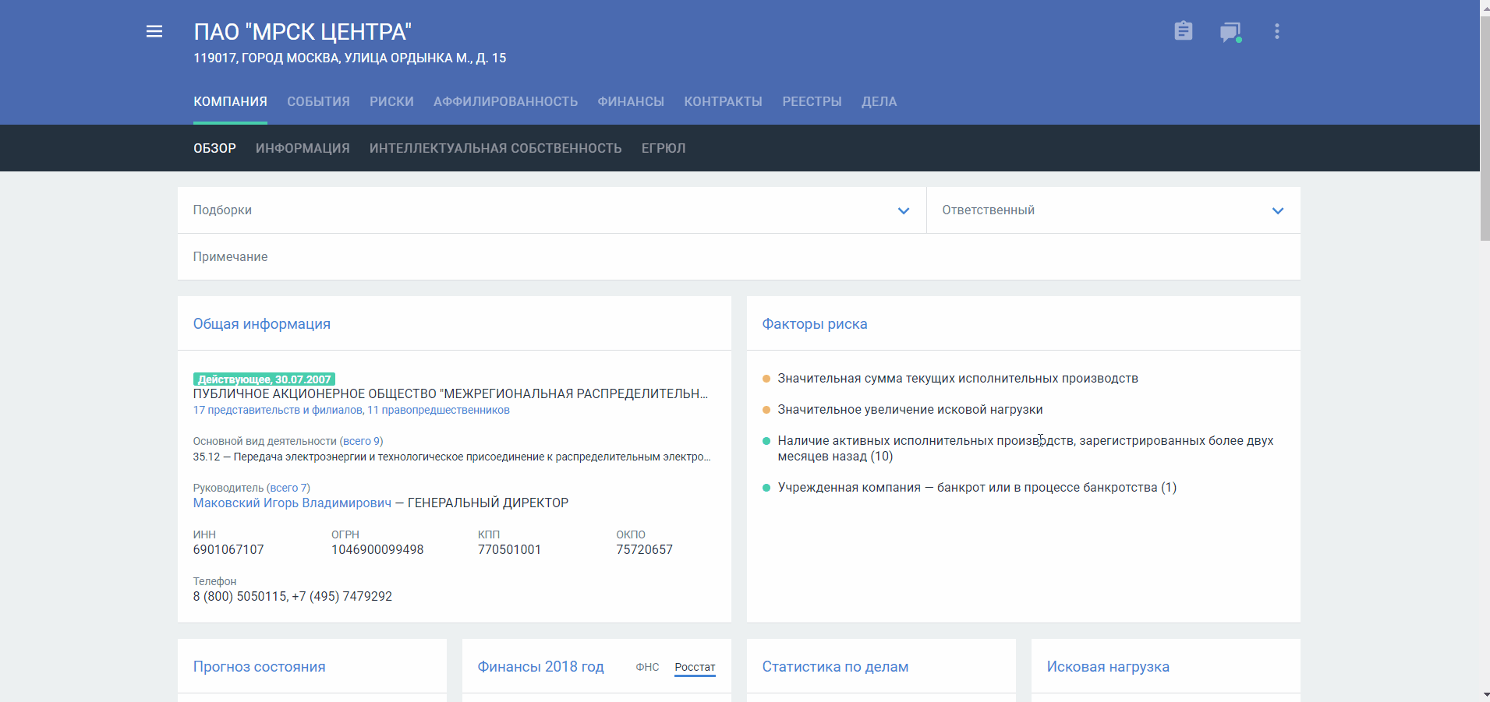1490x702 pixels.
Task: Click the Действующее, 30.07.2007 status badge
Action: [264, 379]
